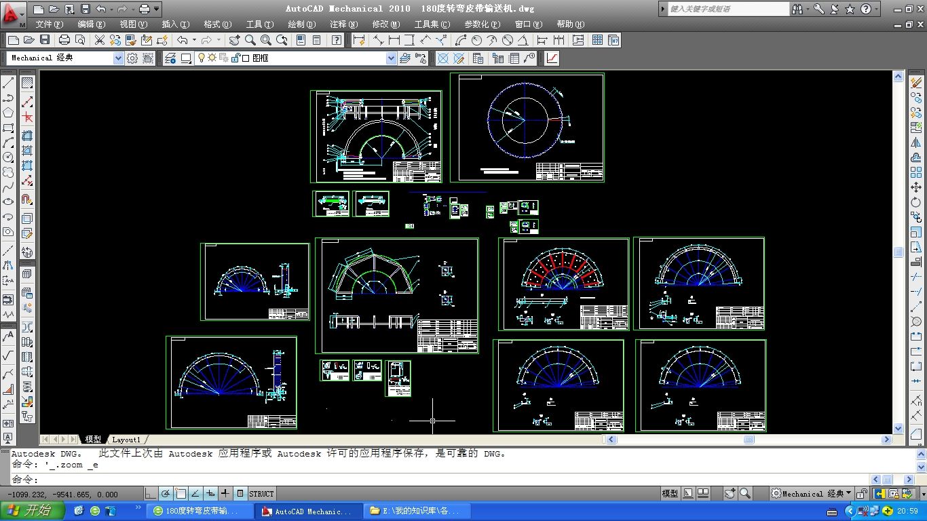
Task: Click the Surface Texture symbol icon
Action: tap(8, 355)
